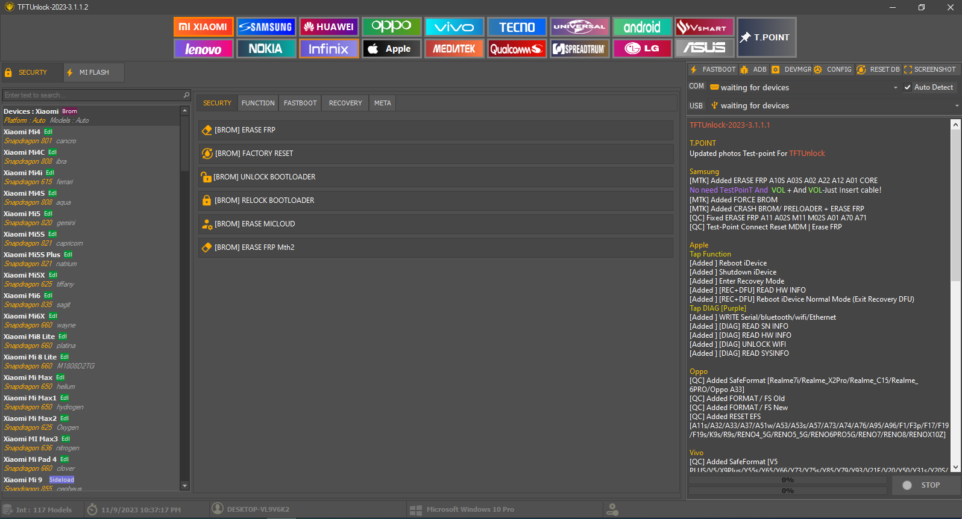Select the Vivo brand logo
Image resolution: width=962 pixels, height=519 pixels.
coord(454,26)
